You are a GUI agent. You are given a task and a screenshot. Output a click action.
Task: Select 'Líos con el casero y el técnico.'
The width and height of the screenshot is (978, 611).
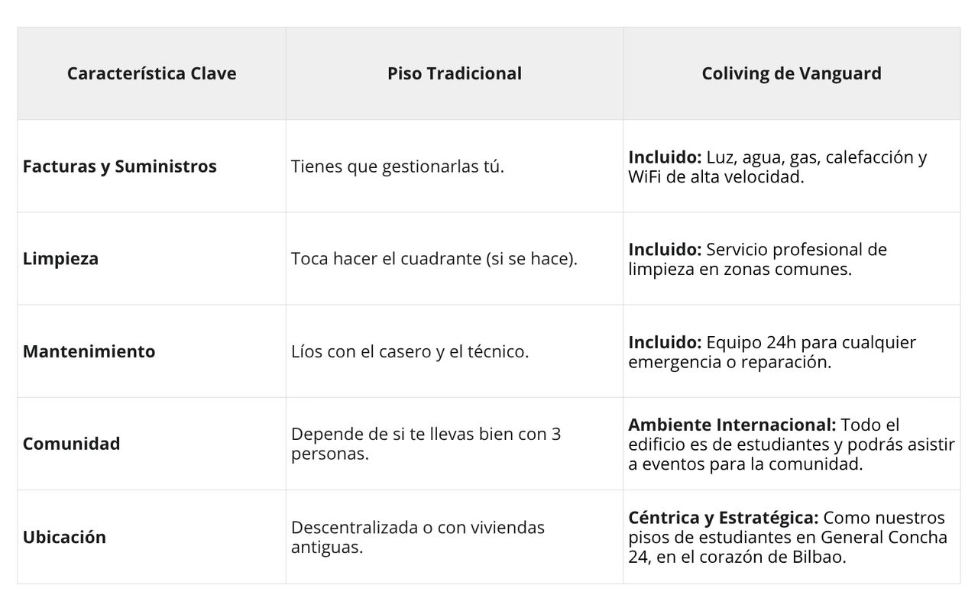[x=410, y=352]
